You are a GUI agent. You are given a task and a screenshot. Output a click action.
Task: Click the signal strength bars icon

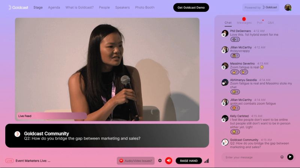point(207,161)
